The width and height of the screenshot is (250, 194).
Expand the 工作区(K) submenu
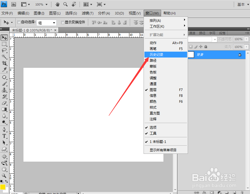click(166, 27)
